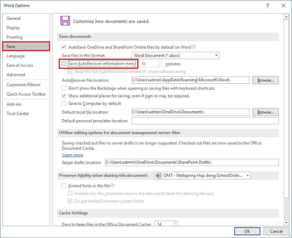Check Embed fonts in the file

64,186
